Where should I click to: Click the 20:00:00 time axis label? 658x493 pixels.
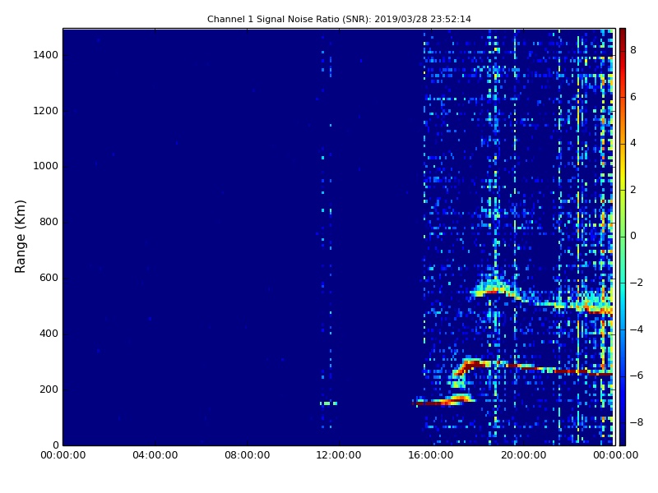click(x=523, y=455)
